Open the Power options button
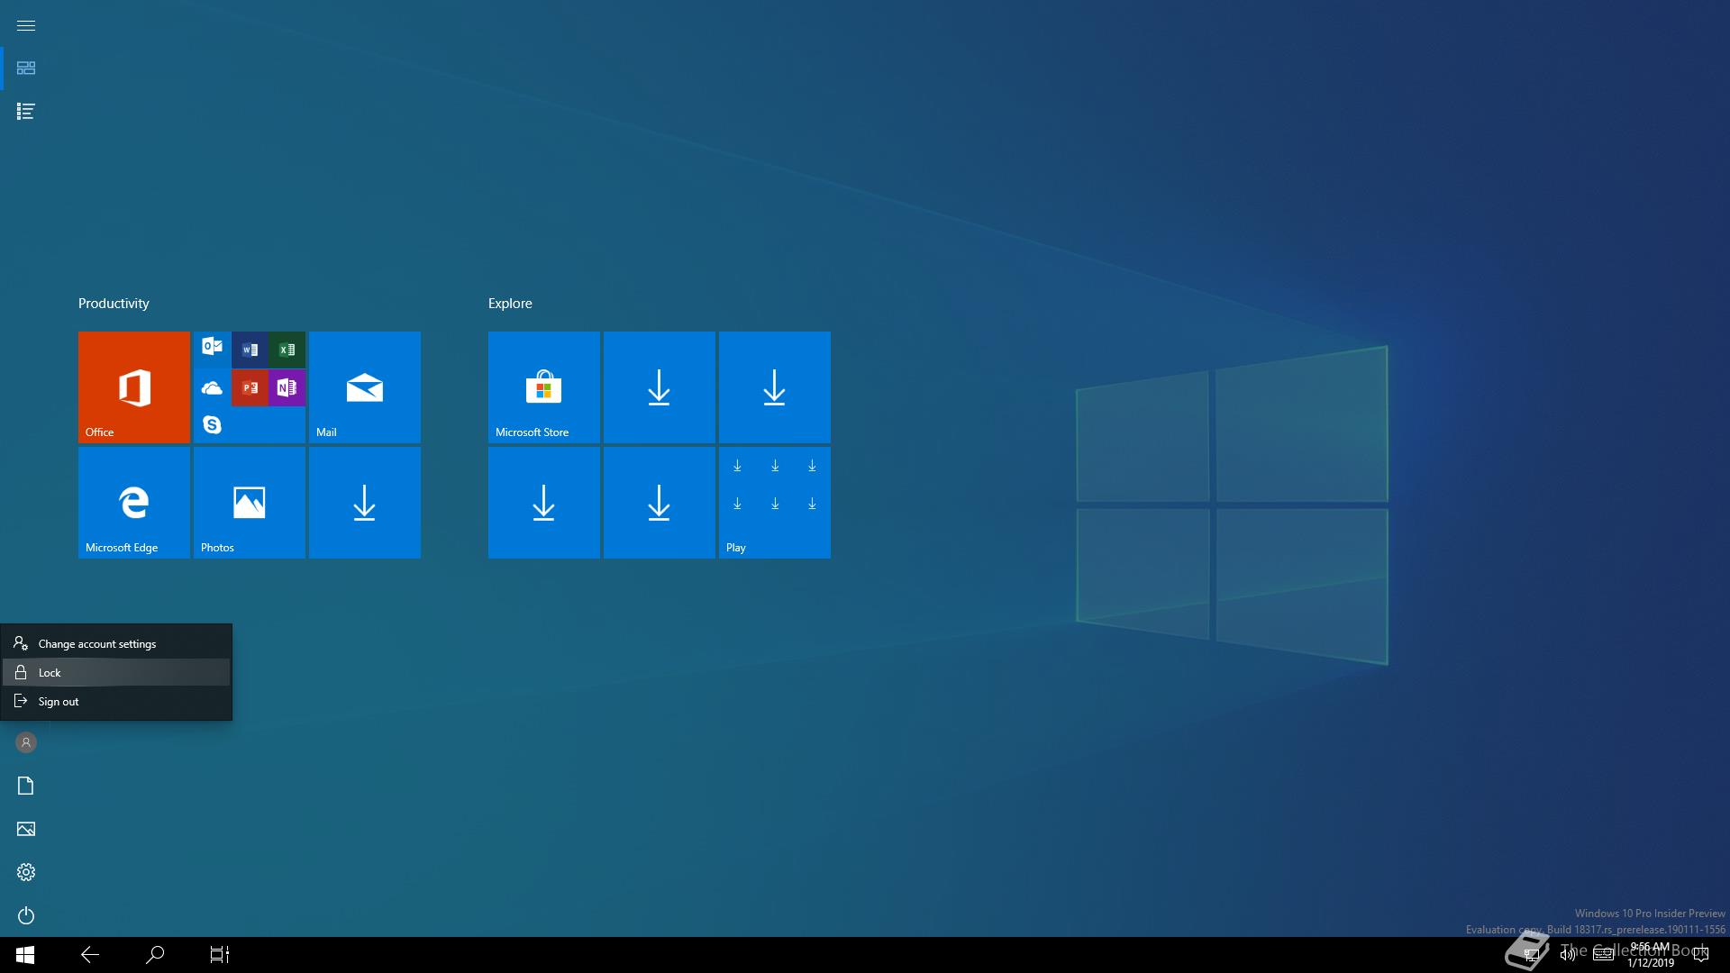 (26, 915)
